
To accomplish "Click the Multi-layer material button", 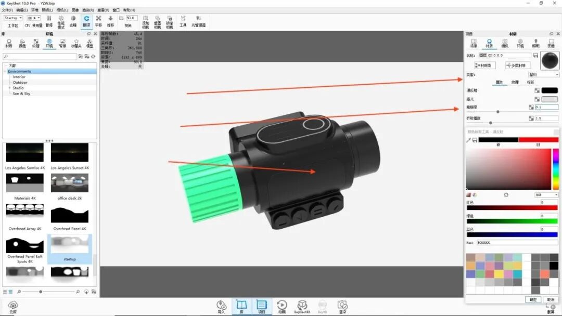I will (518, 64).
